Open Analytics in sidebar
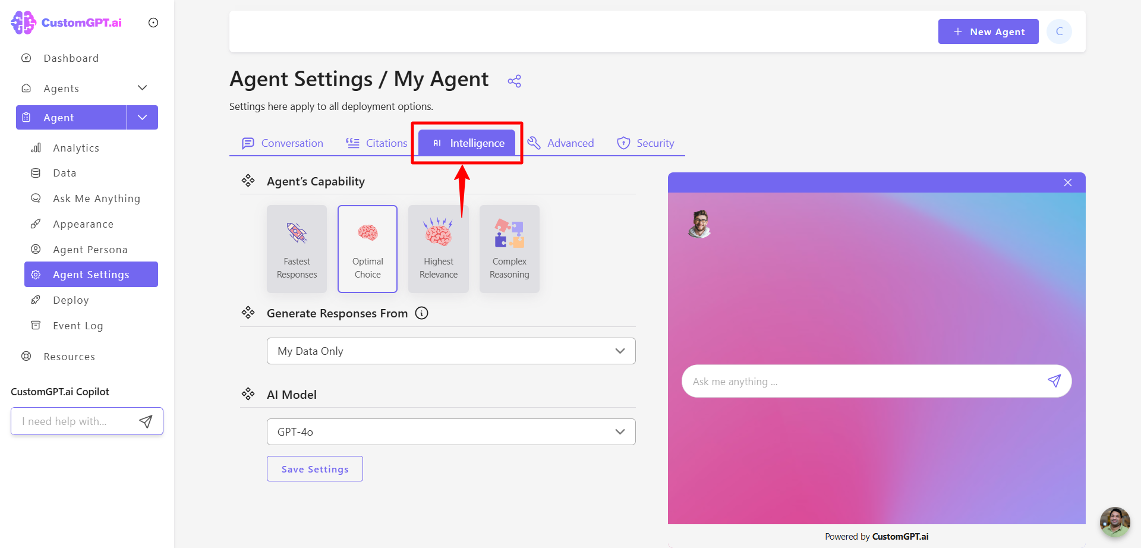Image resolution: width=1141 pixels, height=548 pixels. pyautogui.click(x=76, y=148)
